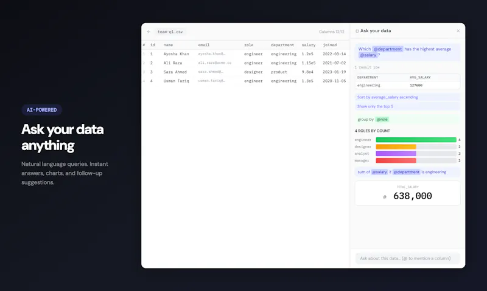Screen dimensions: 487x291
Task: Click the 'salary' column header
Action: [x=309, y=45]
